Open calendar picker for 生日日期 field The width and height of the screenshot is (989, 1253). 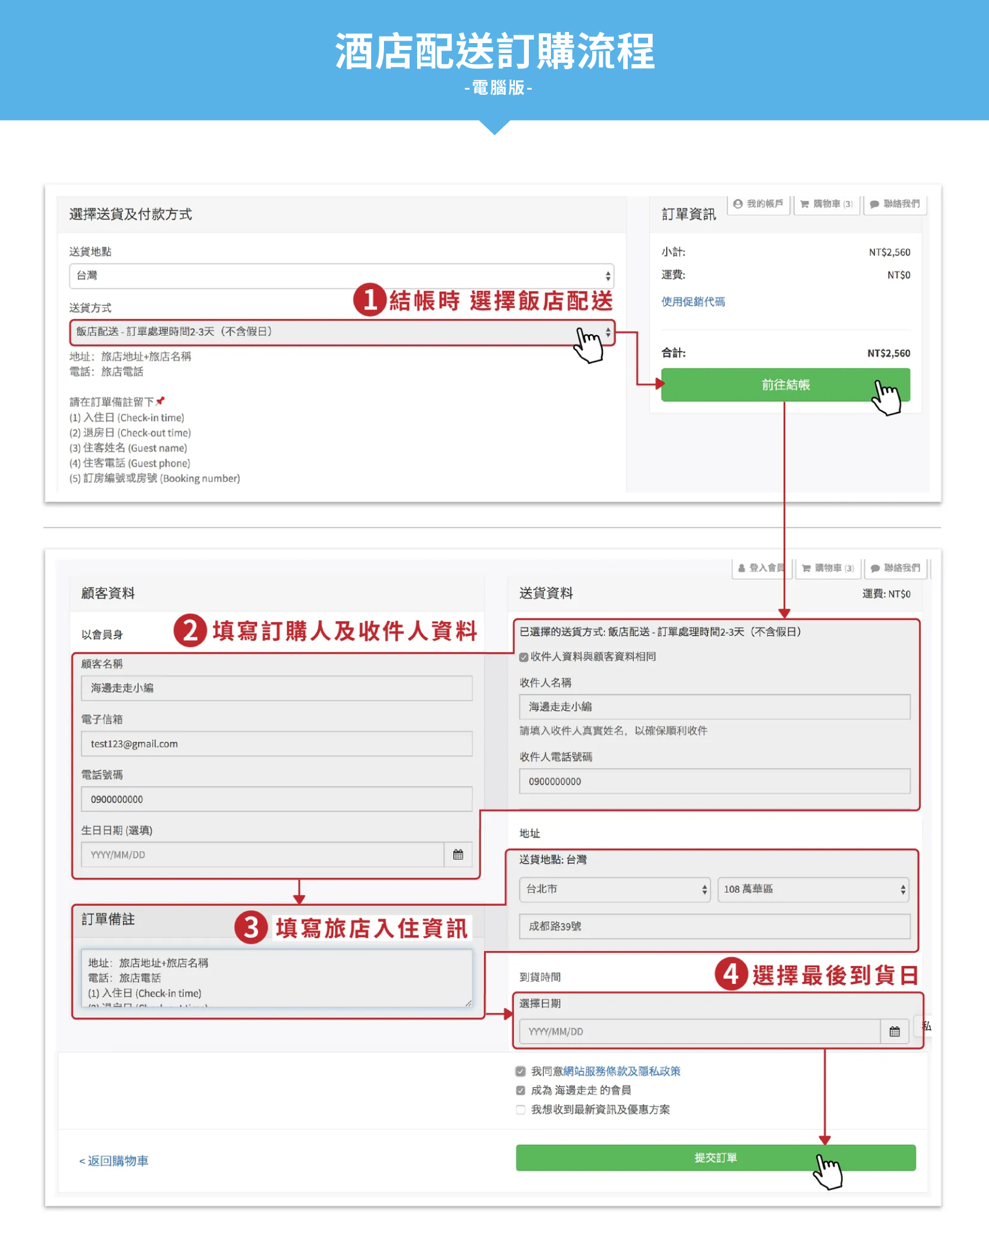[458, 855]
